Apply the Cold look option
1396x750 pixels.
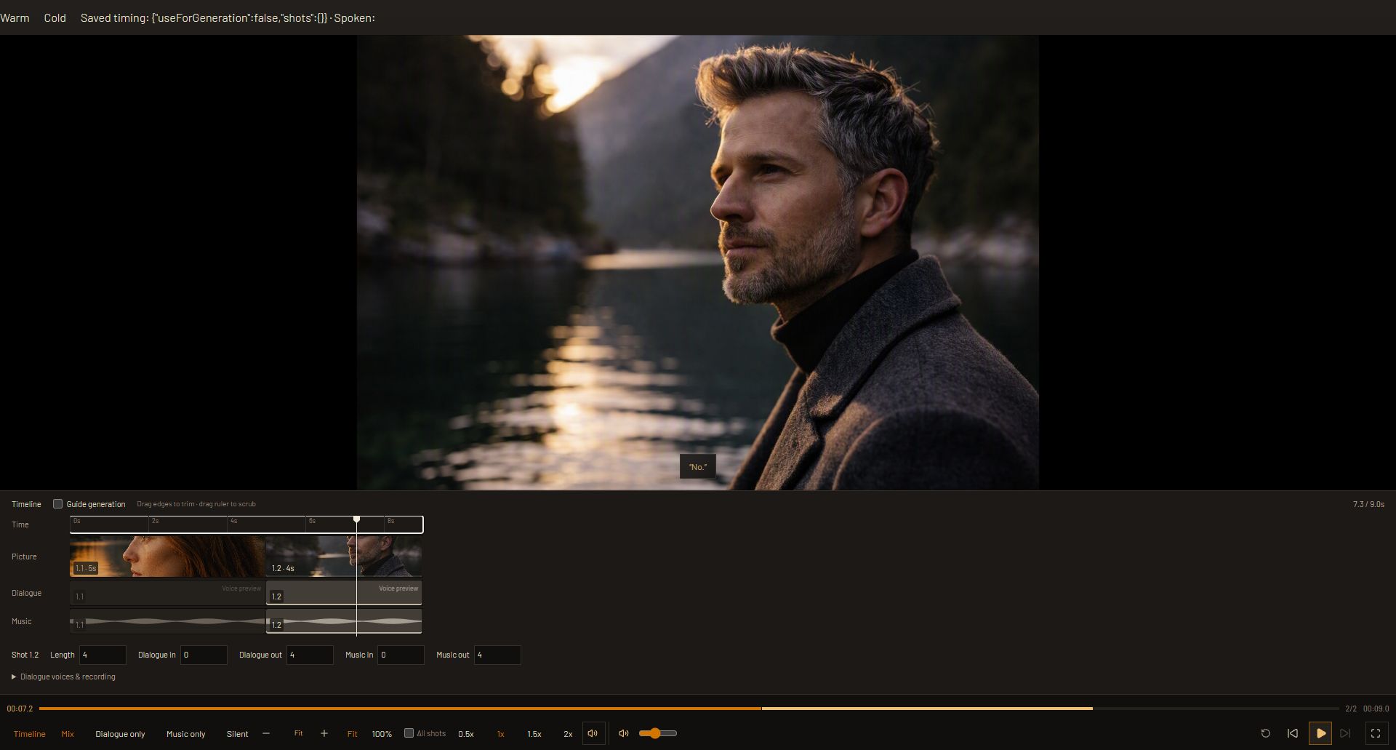(55, 17)
